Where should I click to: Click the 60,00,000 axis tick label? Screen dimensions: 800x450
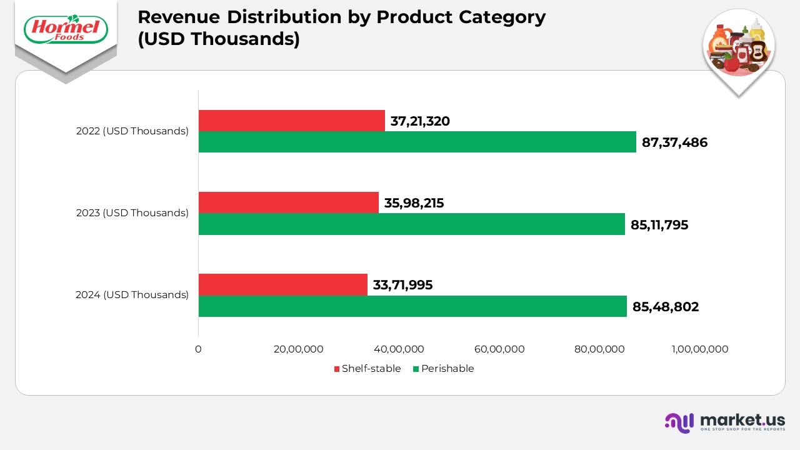[x=499, y=349]
